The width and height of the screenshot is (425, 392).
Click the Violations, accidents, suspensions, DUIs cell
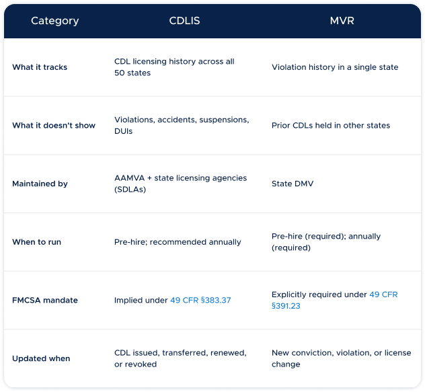click(182, 125)
